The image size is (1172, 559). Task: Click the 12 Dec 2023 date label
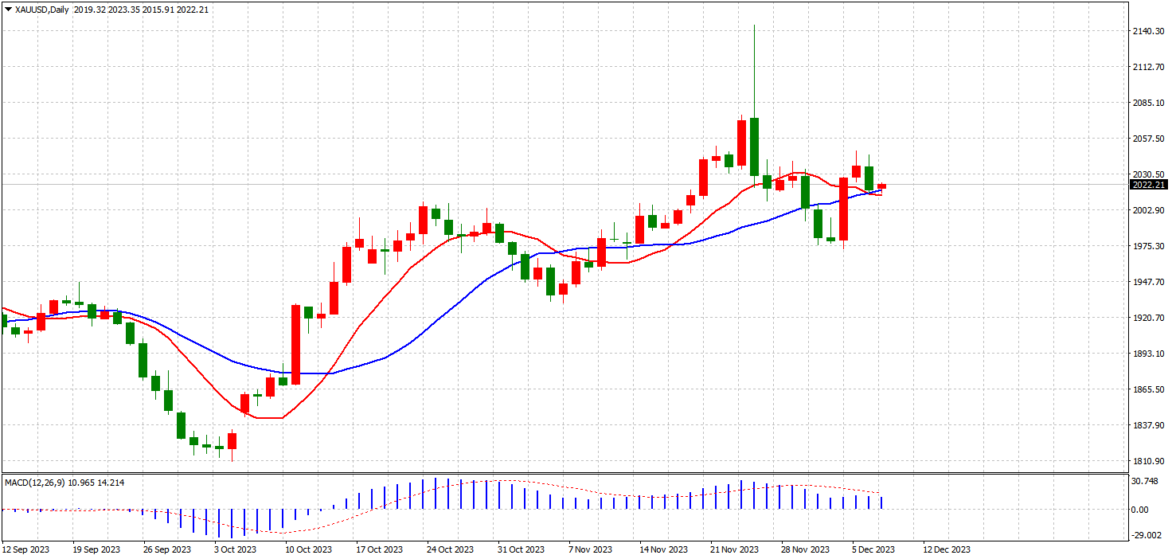tap(946, 549)
